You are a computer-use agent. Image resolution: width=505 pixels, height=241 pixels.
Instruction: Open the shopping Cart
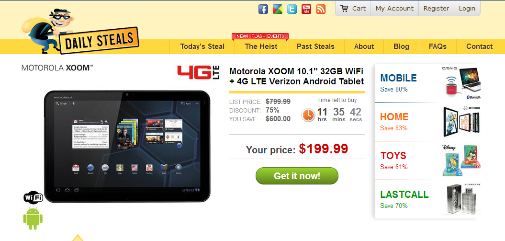353,8
